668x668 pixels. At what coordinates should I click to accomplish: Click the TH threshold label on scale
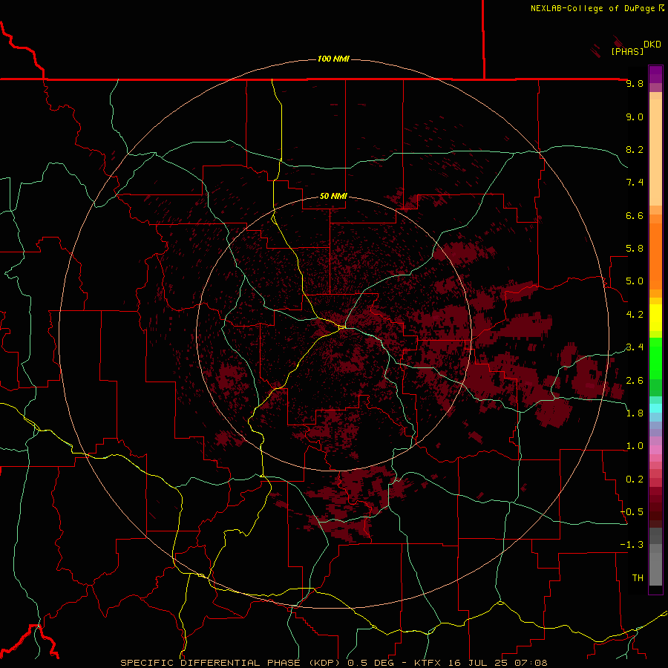638,578
